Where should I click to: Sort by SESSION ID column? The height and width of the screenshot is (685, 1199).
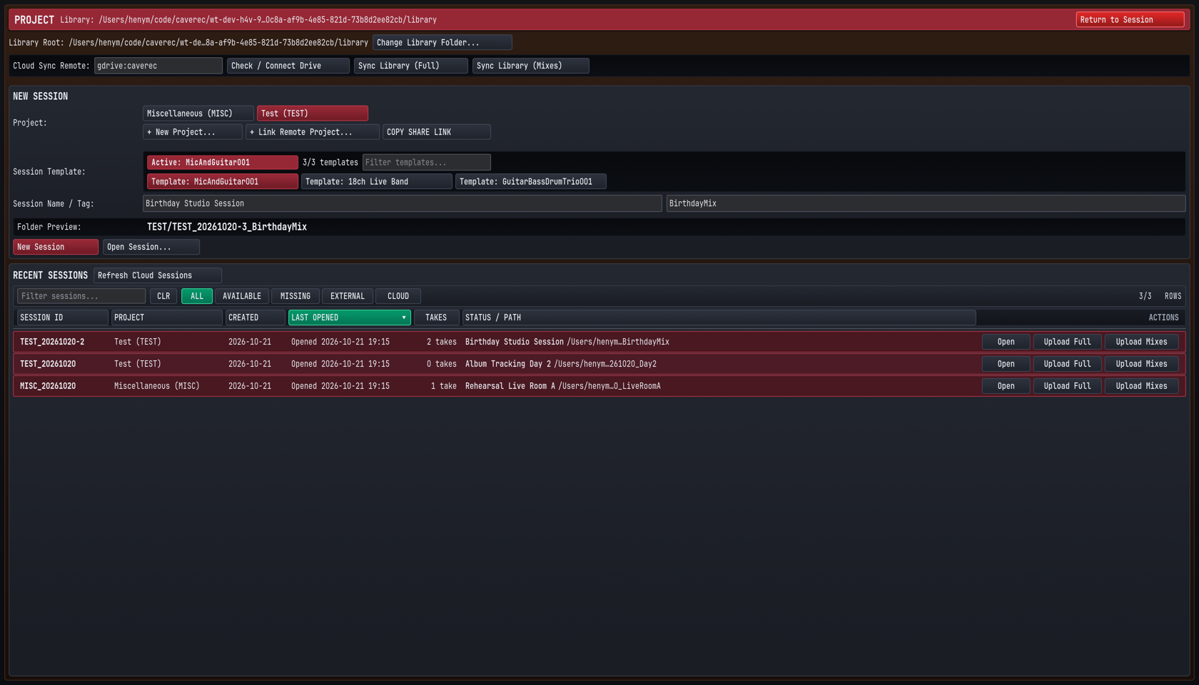tap(62, 318)
